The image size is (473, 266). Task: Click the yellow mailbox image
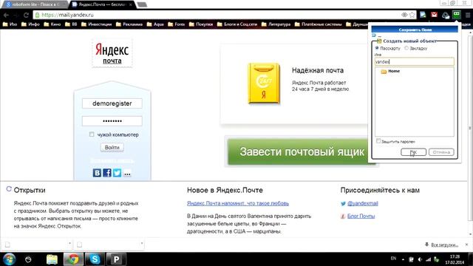coord(264,83)
